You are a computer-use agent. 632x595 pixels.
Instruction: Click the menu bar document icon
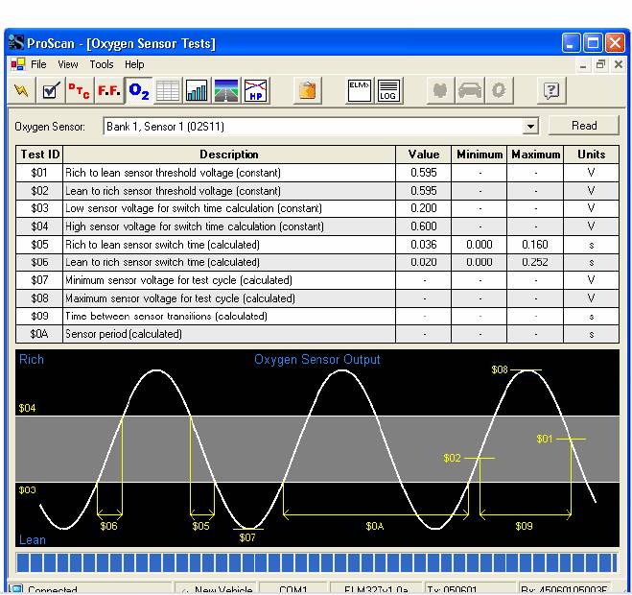(17, 64)
